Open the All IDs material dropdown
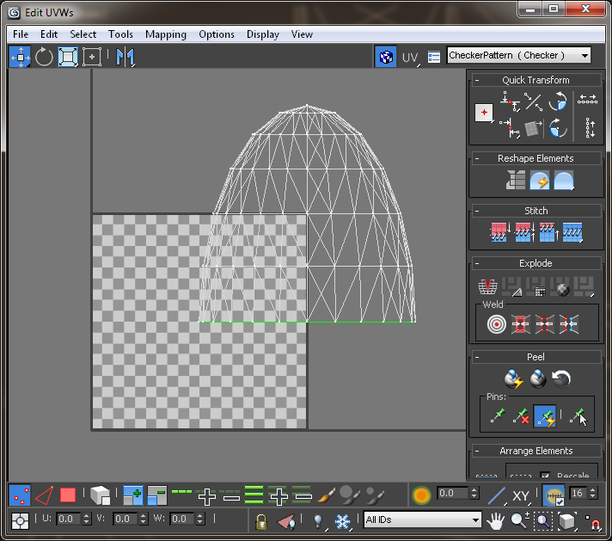Screen dimensions: 612x541 (x=422, y=519)
